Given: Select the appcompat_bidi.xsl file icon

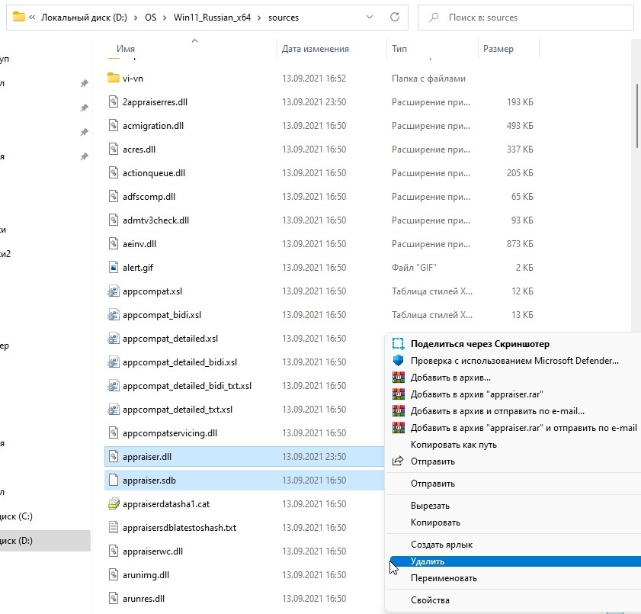Looking at the screenshot, I should (114, 314).
